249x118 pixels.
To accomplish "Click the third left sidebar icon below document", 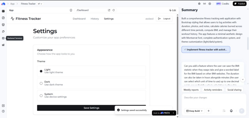I will (3, 25).
